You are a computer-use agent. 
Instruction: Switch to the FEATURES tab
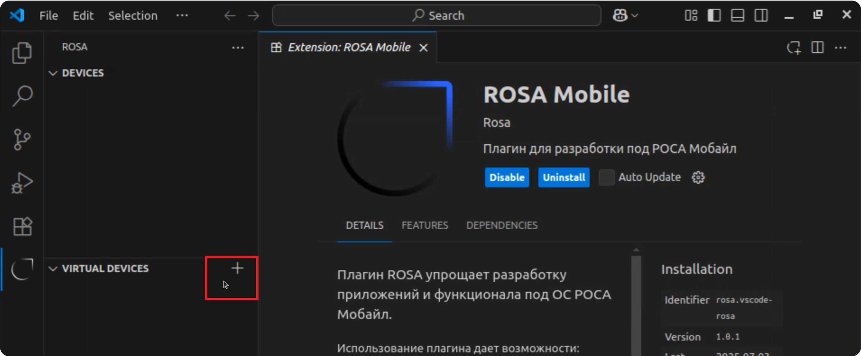pos(424,225)
